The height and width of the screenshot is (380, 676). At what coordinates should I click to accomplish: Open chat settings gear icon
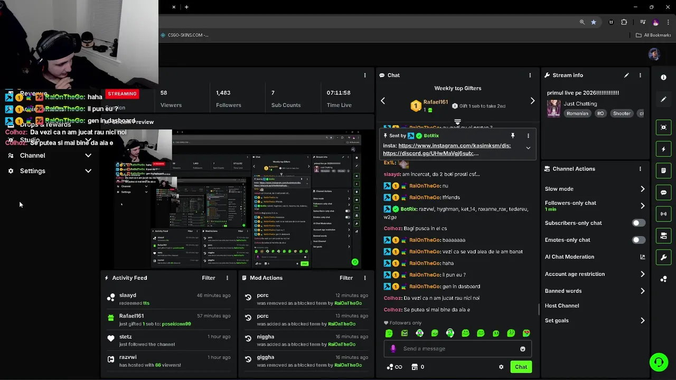click(501, 367)
